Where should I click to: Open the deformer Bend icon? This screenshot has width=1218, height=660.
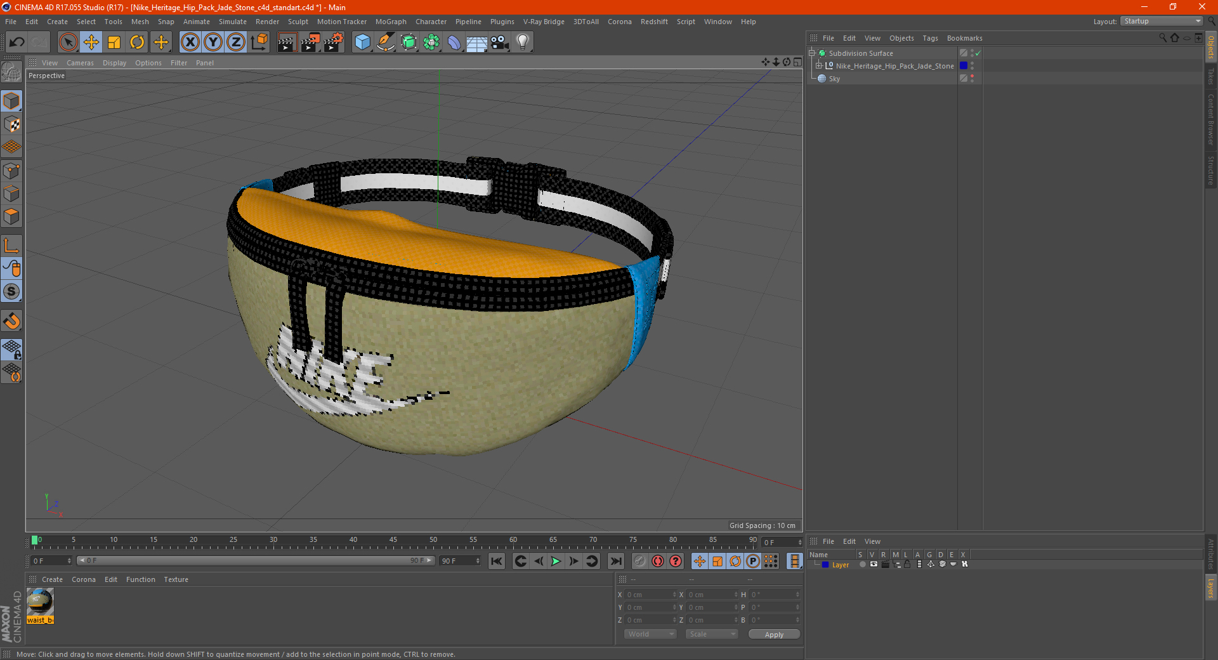454,43
